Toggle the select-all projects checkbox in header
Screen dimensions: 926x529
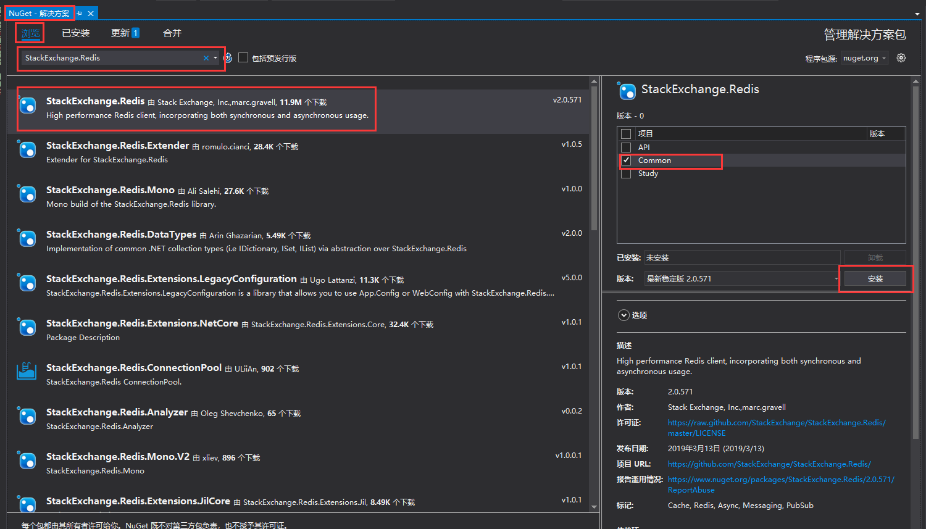(x=626, y=134)
